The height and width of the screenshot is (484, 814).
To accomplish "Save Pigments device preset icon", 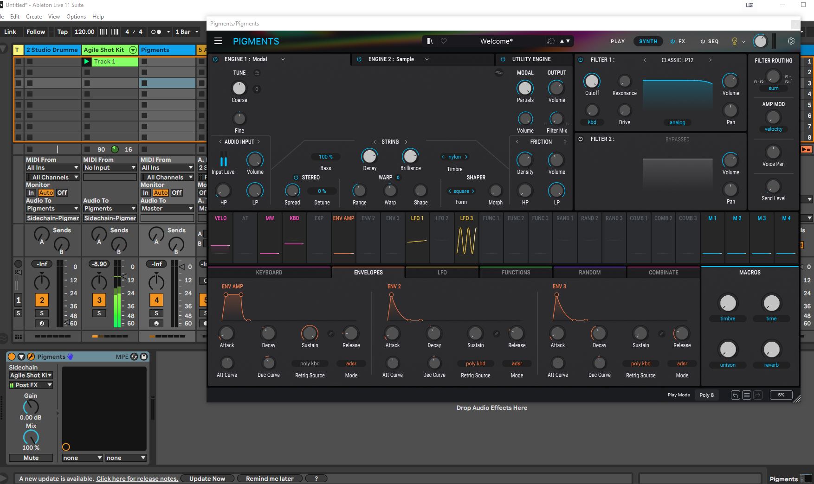I will click(144, 357).
